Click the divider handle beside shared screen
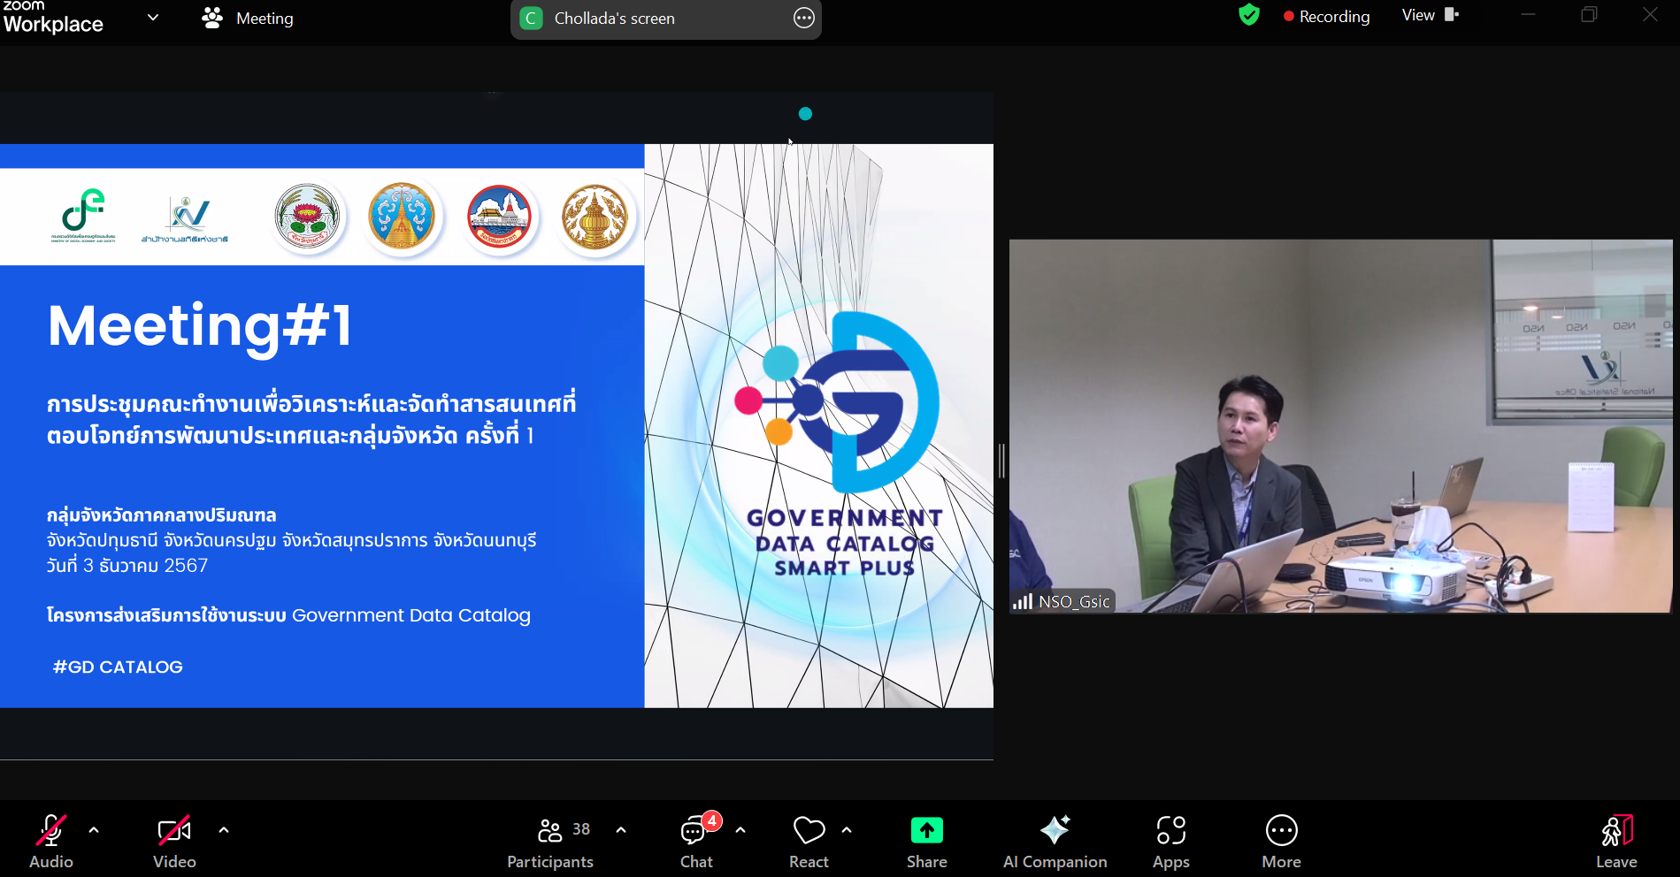The image size is (1680, 877). tap(1001, 461)
